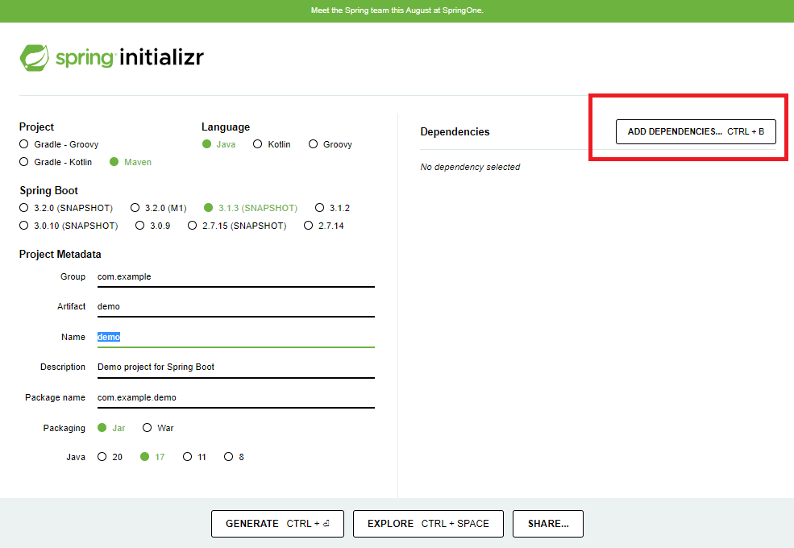This screenshot has height=548, width=794.
Task: Open the Add Dependencies dialog
Action: pyautogui.click(x=696, y=131)
